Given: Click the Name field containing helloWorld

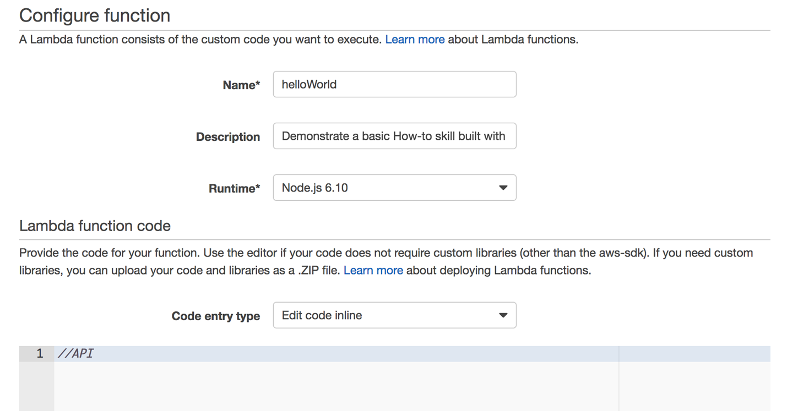Looking at the screenshot, I should pos(394,84).
